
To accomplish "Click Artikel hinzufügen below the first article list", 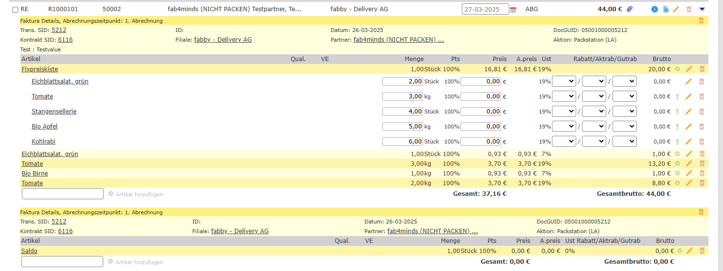I will click(139, 194).
